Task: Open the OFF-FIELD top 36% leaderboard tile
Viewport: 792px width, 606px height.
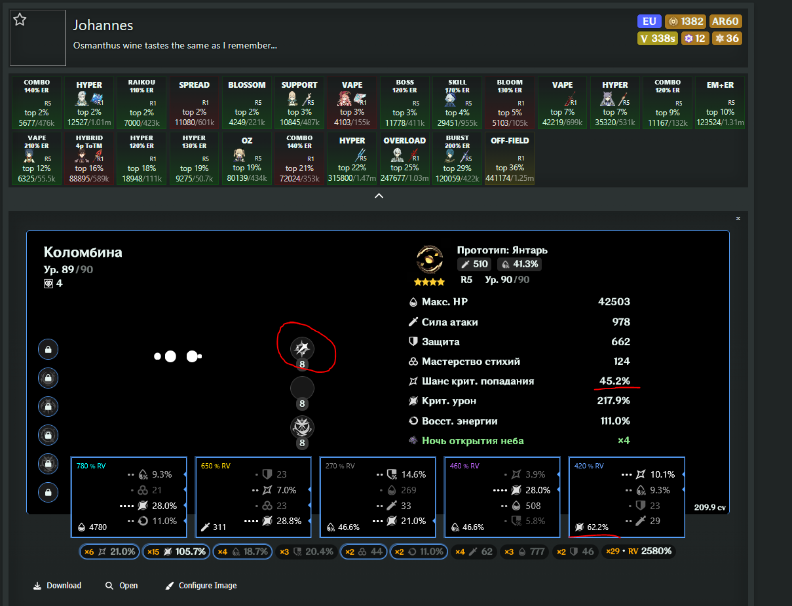Action: click(509, 159)
